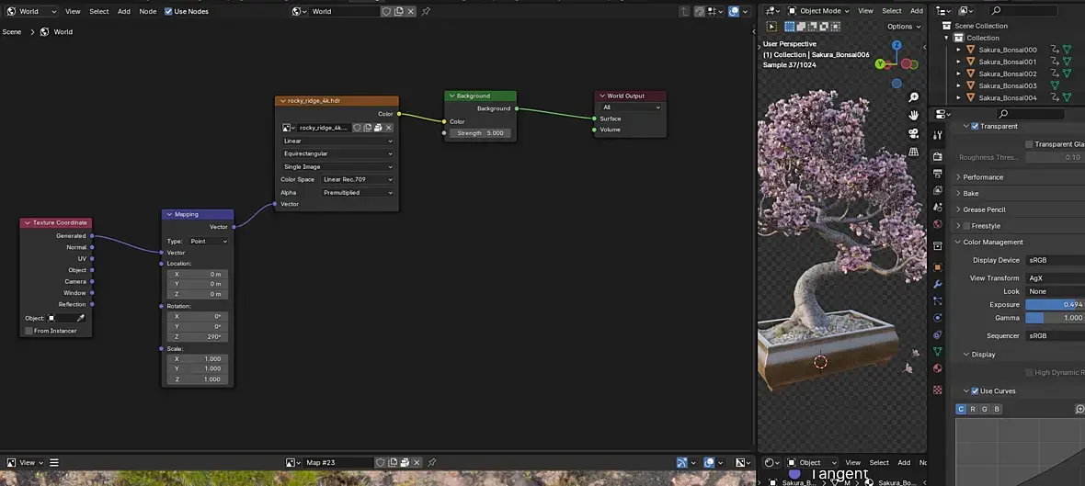Enable Freestyle checkbox

click(x=966, y=226)
